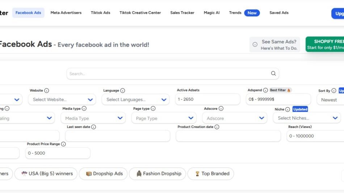Expand the Select Niches dropdown
The height and width of the screenshot is (193, 344).
click(x=306, y=118)
